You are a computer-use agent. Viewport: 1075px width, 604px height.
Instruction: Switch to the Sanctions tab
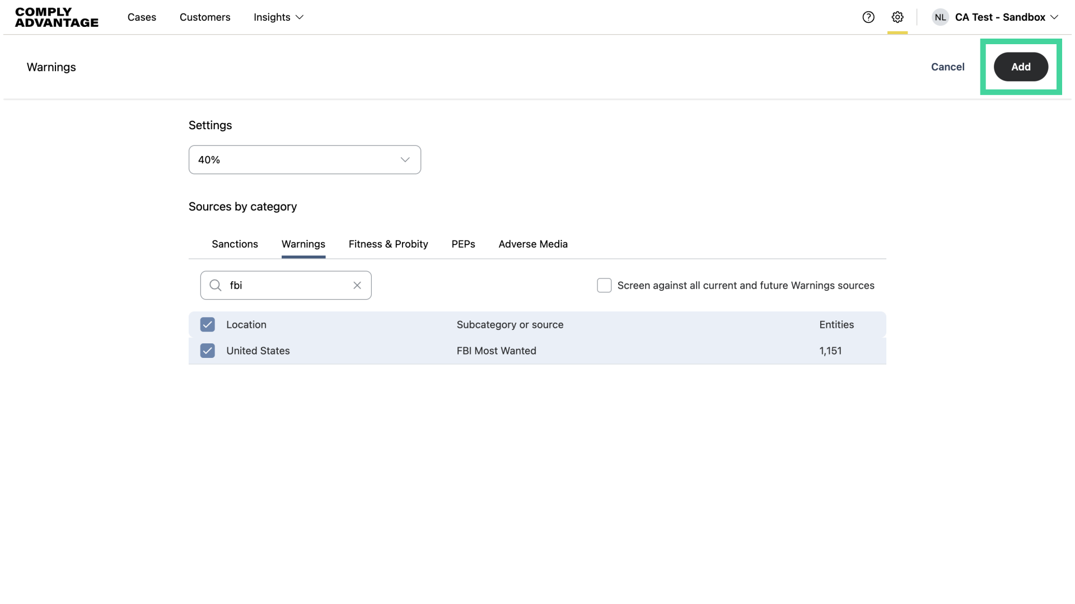coord(235,244)
